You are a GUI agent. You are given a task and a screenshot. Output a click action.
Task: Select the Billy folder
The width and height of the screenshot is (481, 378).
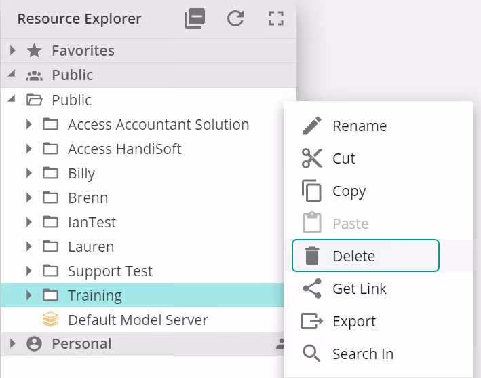(x=81, y=174)
